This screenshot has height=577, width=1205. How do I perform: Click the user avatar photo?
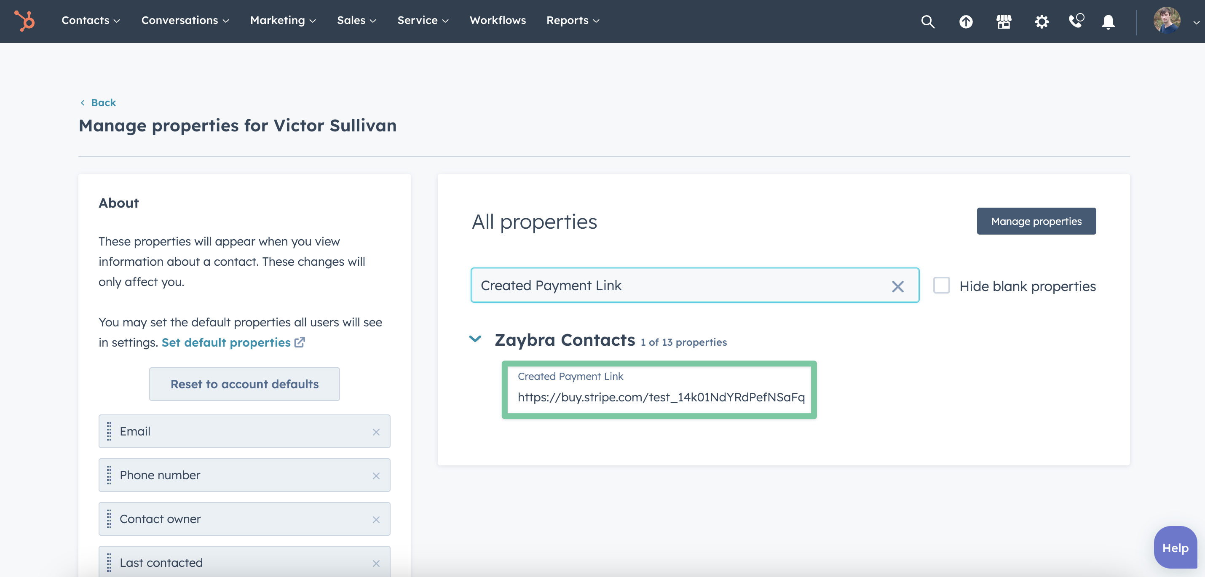(x=1167, y=21)
